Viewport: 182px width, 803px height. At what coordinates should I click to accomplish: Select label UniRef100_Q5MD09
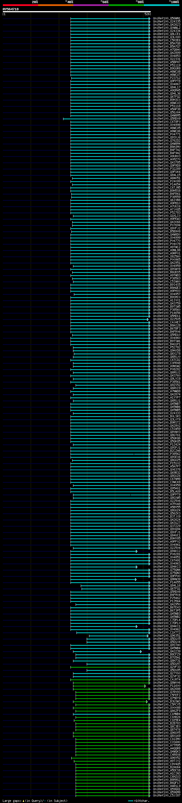(166, 119)
